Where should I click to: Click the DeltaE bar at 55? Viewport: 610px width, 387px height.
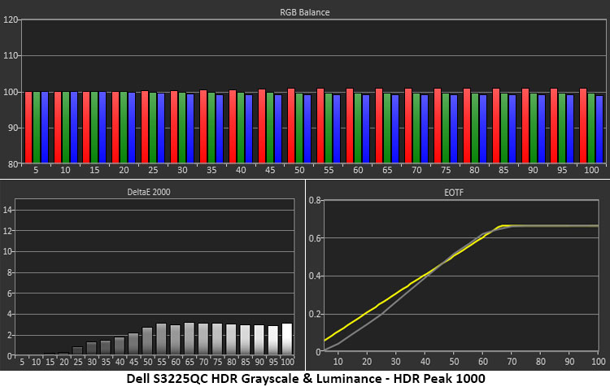pos(161,339)
